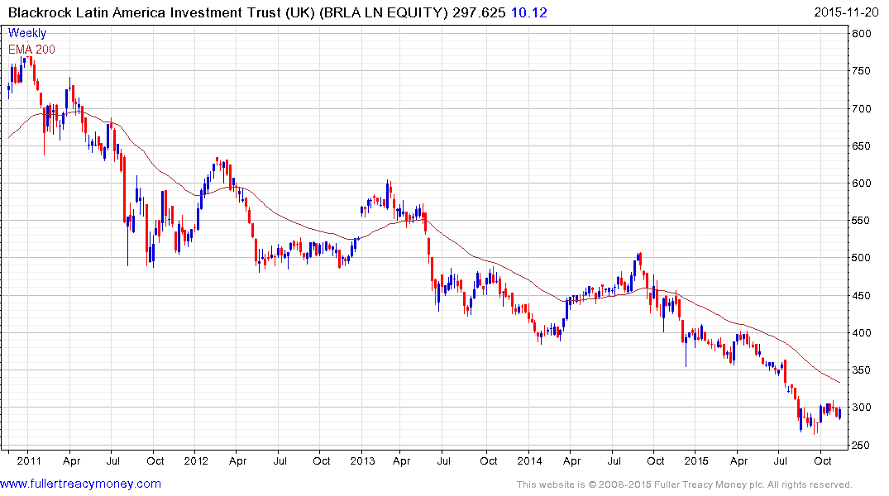Viewport: 889px width, 496px height.
Task: Click the 300 price axis label
Action: pyautogui.click(x=861, y=408)
